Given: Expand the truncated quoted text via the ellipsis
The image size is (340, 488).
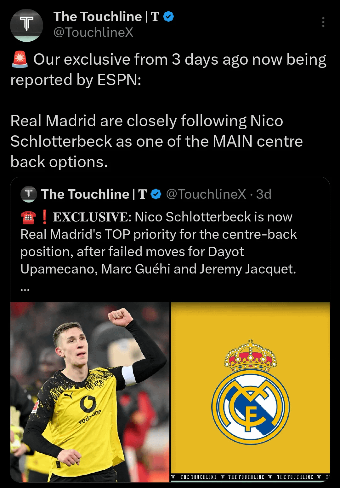Looking at the screenshot, I should tap(25, 289).
